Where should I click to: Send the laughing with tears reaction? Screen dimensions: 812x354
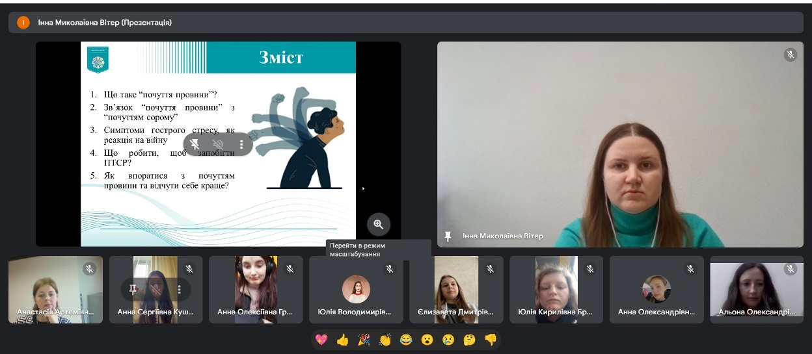pyautogui.click(x=406, y=339)
